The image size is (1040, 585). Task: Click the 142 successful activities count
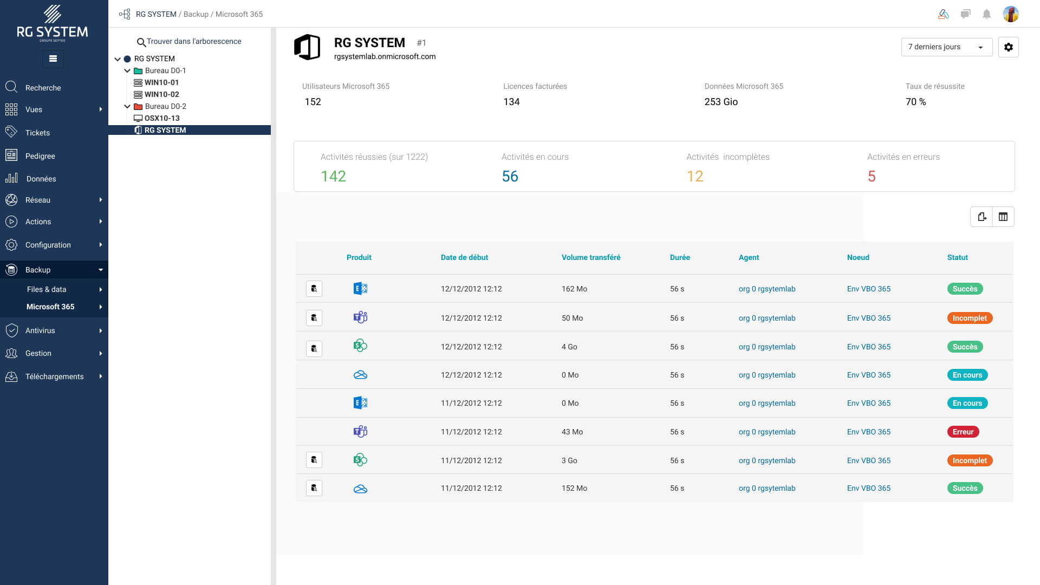pyautogui.click(x=333, y=176)
